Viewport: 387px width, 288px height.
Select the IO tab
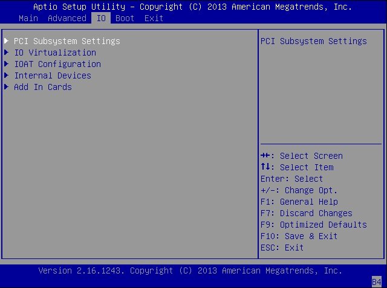pyautogui.click(x=101, y=18)
